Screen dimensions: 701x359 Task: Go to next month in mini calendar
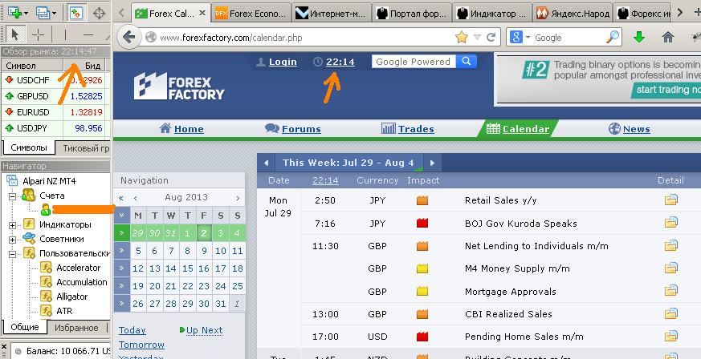pyautogui.click(x=238, y=198)
